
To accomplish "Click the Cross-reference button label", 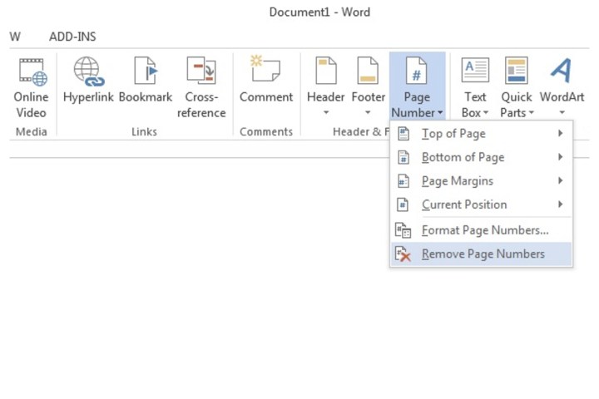I will [x=201, y=105].
